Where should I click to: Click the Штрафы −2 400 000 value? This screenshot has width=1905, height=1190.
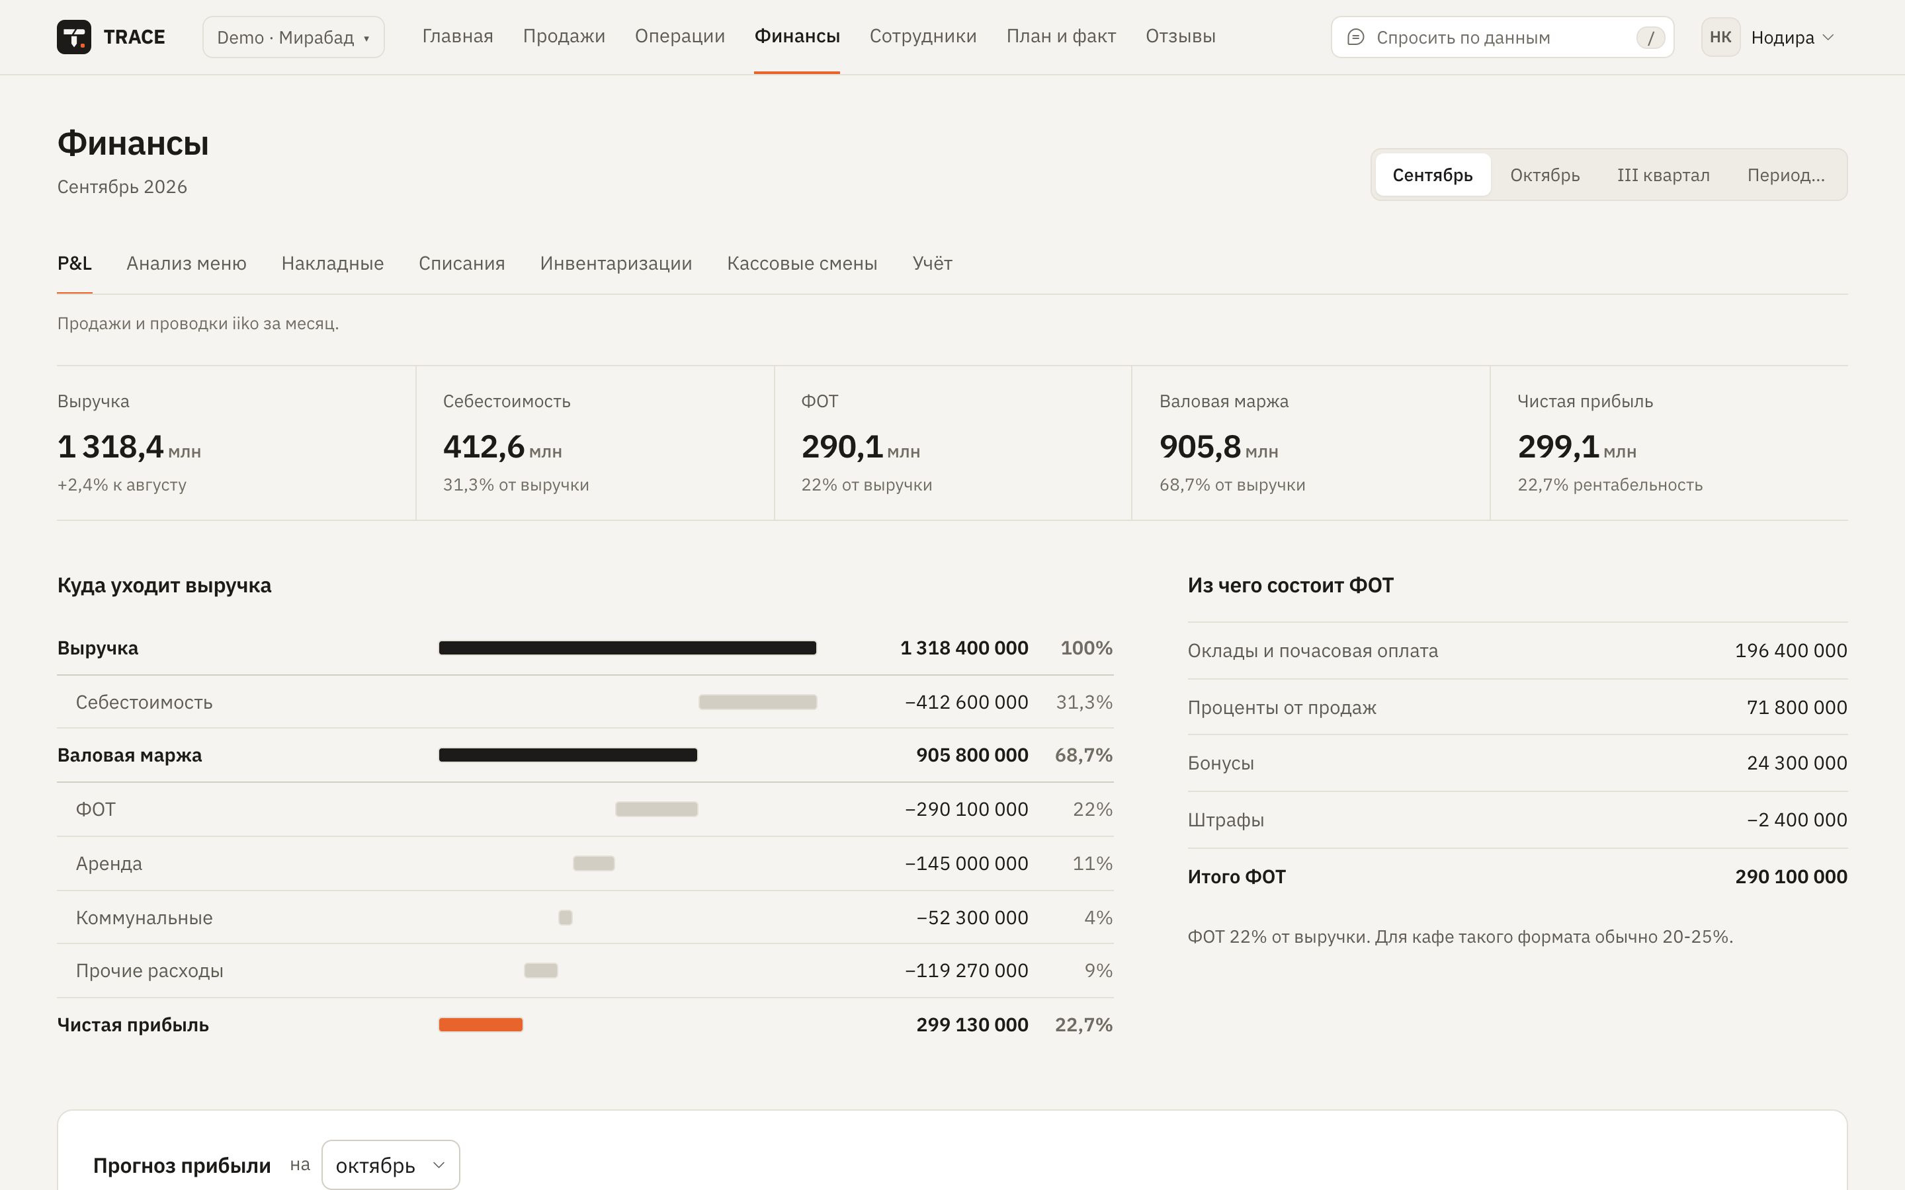1797,820
